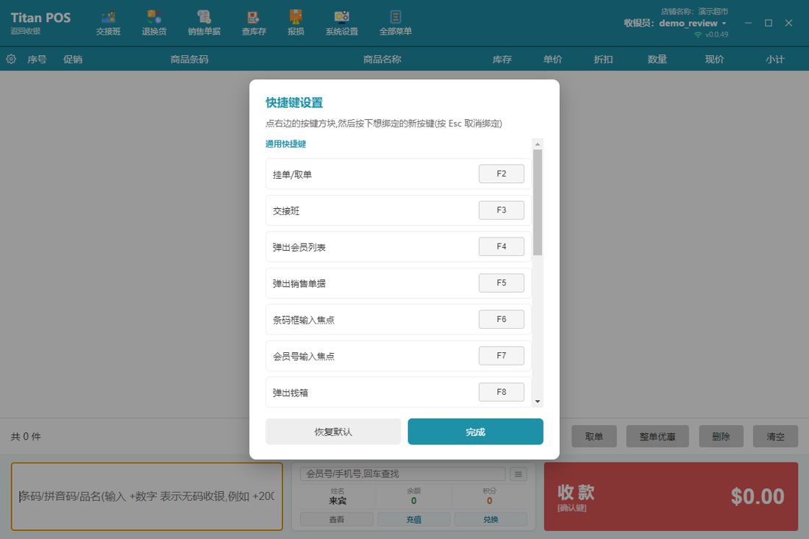809x539 pixels.
Task: Rebind the F3 key for 交接班
Action: 501,210
